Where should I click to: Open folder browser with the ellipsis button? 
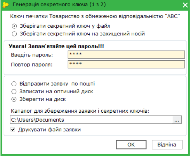177,120
